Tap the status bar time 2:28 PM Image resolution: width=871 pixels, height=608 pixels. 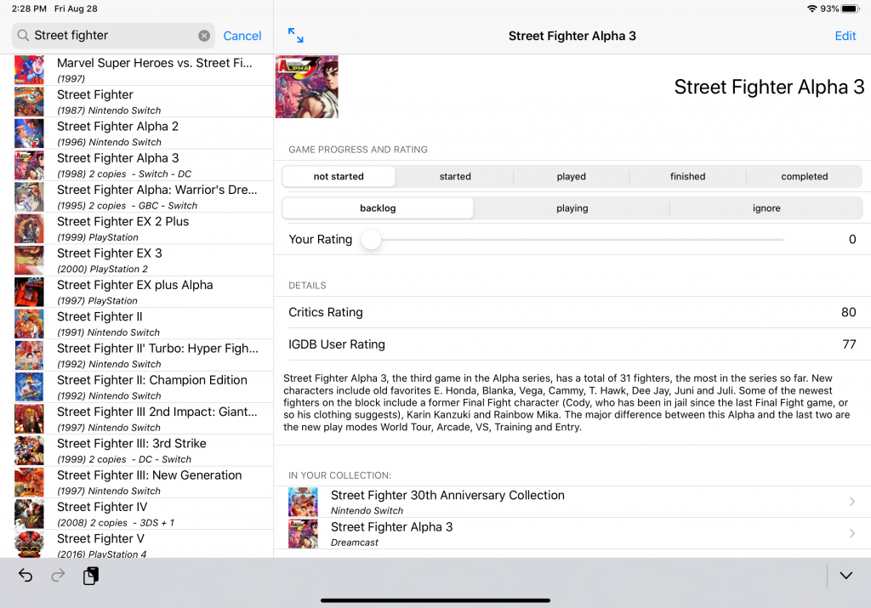coord(30,9)
